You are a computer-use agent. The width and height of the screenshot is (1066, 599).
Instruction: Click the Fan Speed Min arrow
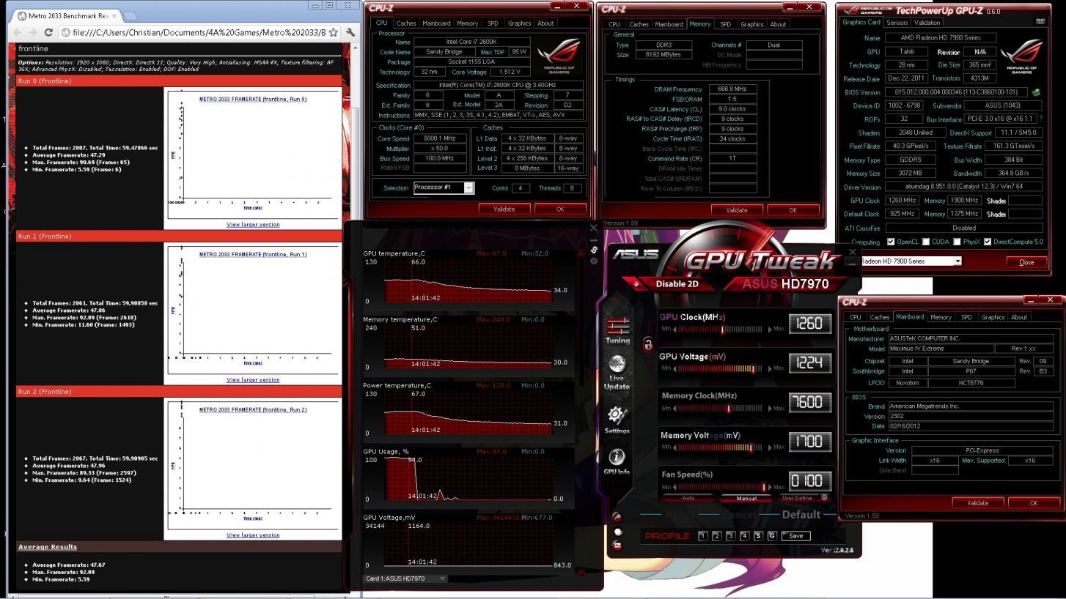(675, 487)
